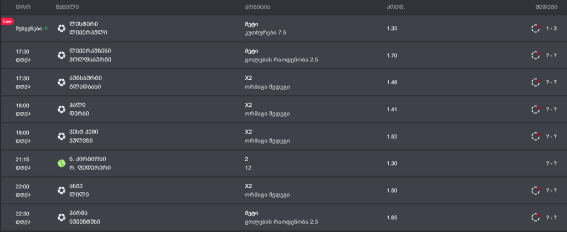Click the 1 - 3 live score
The height and width of the screenshot is (232, 567).
[551, 29]
